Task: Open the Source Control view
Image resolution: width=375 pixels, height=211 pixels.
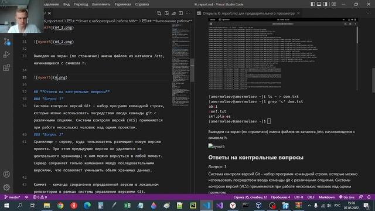Action: tap(6, 42)
